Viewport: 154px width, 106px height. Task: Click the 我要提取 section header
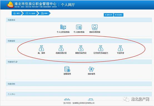79,41
